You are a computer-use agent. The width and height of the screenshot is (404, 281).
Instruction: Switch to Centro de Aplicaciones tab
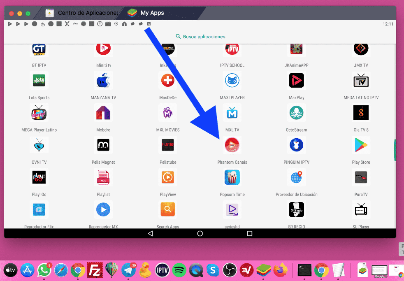pos(82,13)
